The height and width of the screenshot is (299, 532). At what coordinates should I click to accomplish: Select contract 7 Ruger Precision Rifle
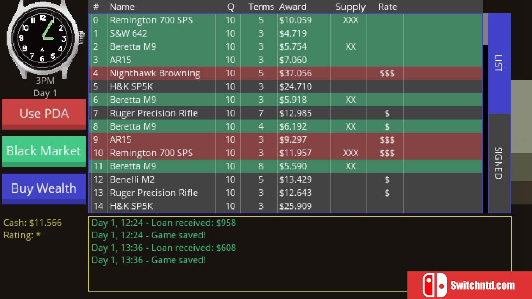pos(286,113)
